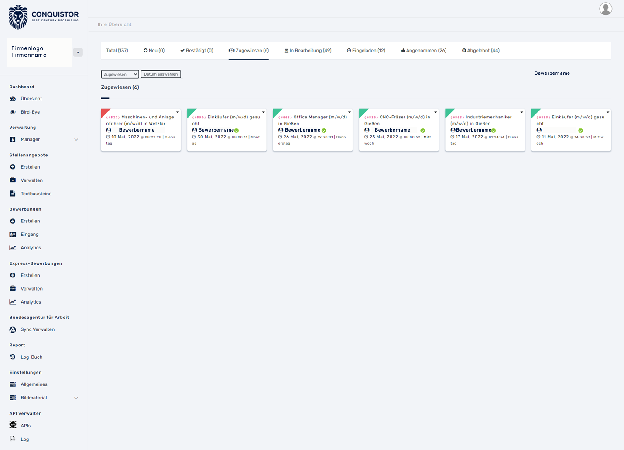The width and height of the screenshot is (624, 450).
Task: Click the Verwalten briefcase icon under Stellenangebote
Action: pos(13,180)
